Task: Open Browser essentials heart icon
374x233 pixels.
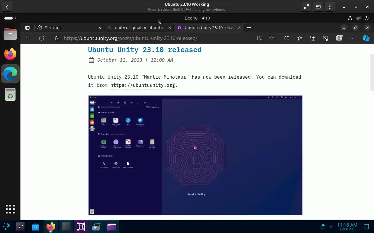Action: click(325, 38)
